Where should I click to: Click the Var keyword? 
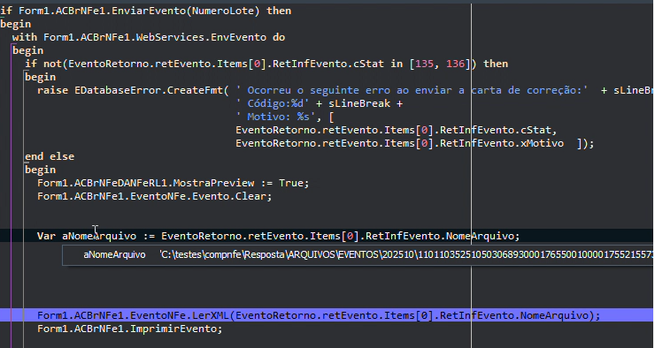[46, 237]
